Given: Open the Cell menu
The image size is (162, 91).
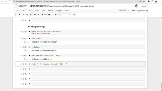Looking at the screenshot, I should tap(43, 11).
